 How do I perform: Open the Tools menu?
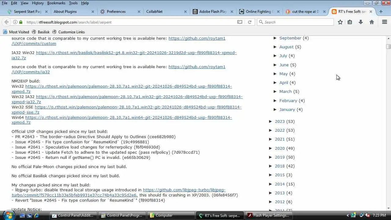coord(73,3)
